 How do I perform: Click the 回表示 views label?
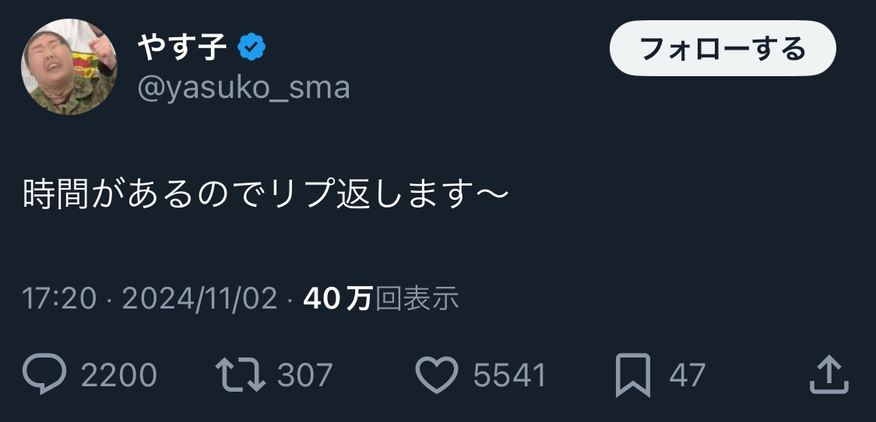point(417,298)
